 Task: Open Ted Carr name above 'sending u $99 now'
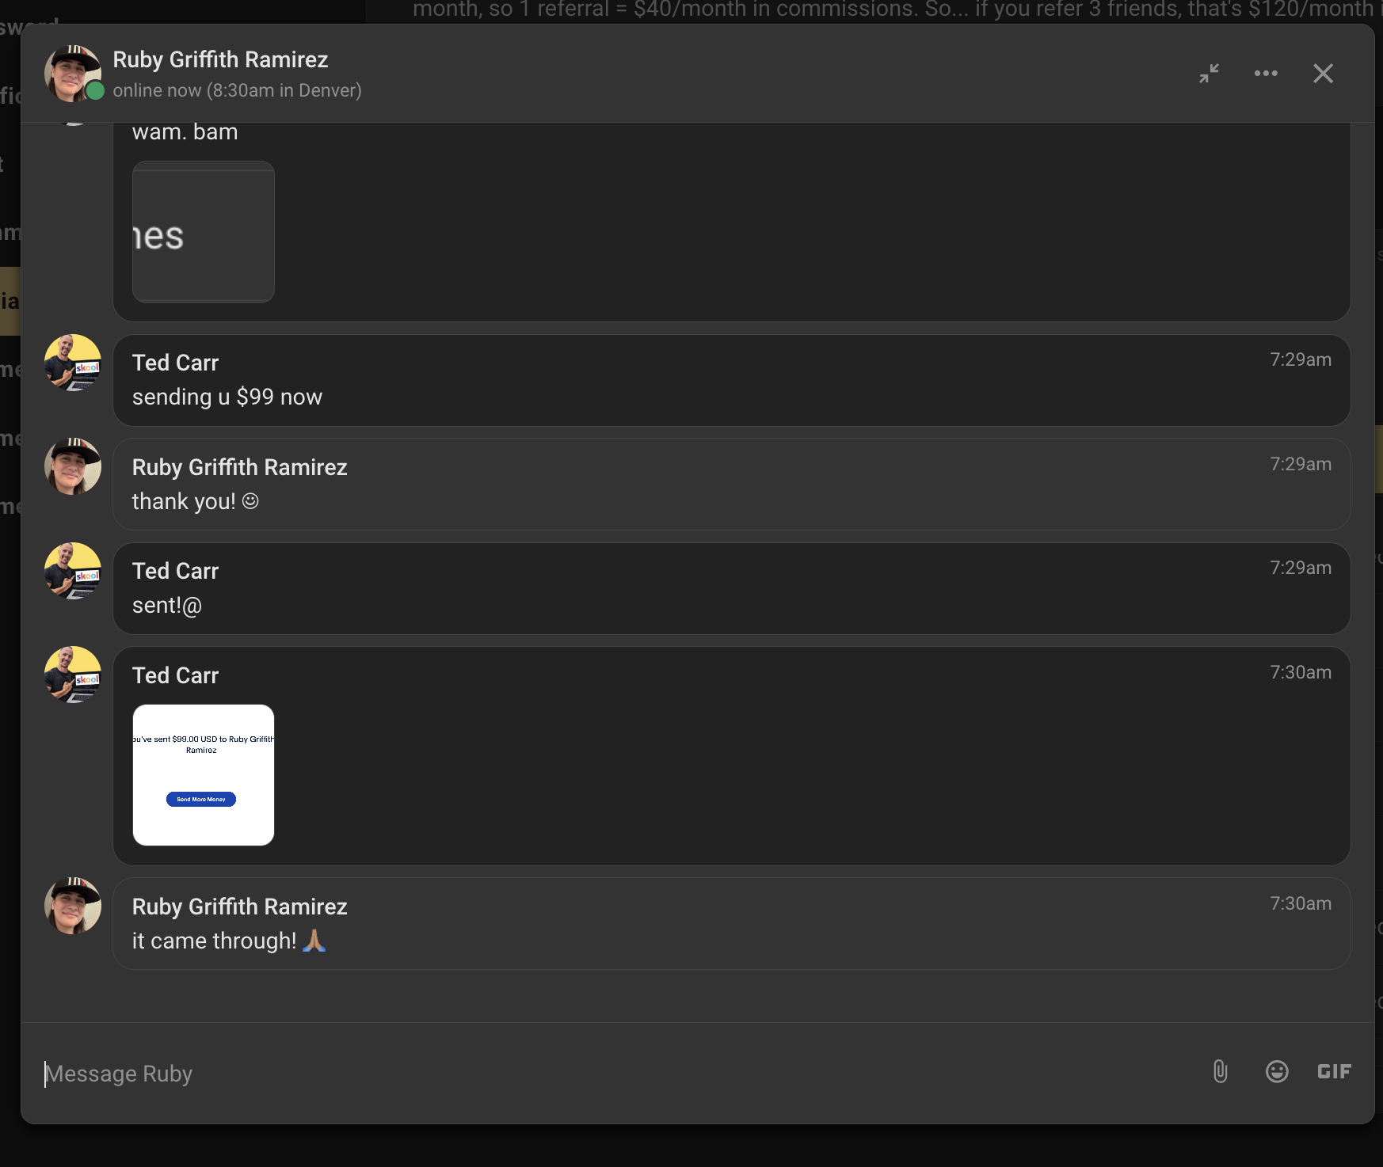coord(175,363)
